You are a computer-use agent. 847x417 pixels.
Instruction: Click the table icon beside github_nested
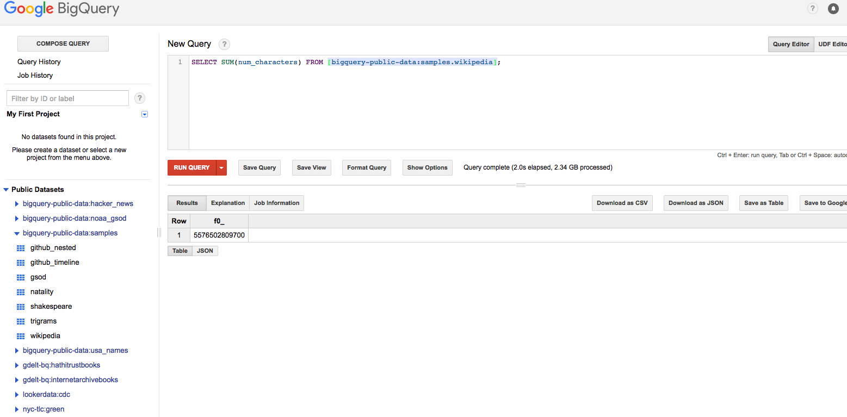click(x=21, y=248)
